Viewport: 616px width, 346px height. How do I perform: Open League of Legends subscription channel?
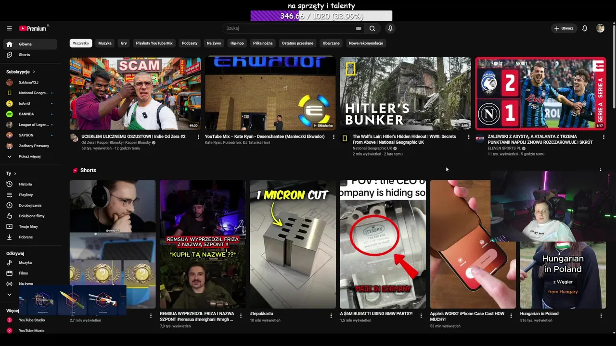click(x=30, y=125)
